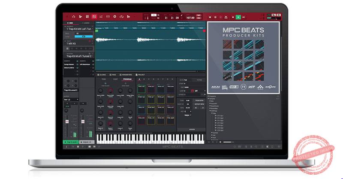
Task: Open the channel mixer sliders icon
Action: pyautogui.click(x=108, y=17)
